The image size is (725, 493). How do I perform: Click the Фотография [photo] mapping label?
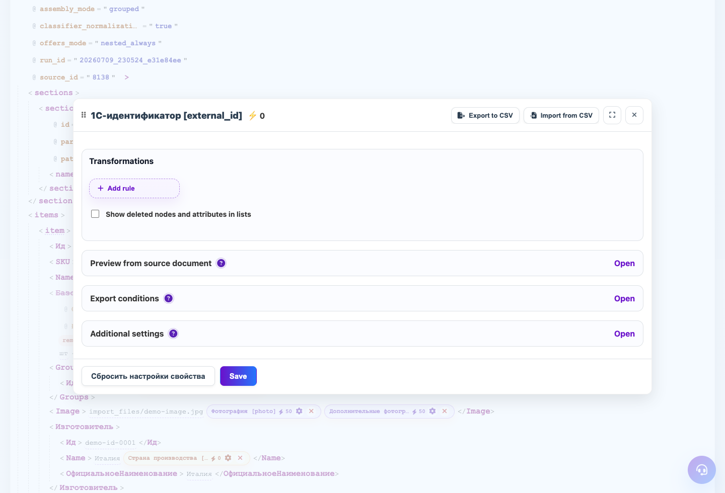point(243,411)
